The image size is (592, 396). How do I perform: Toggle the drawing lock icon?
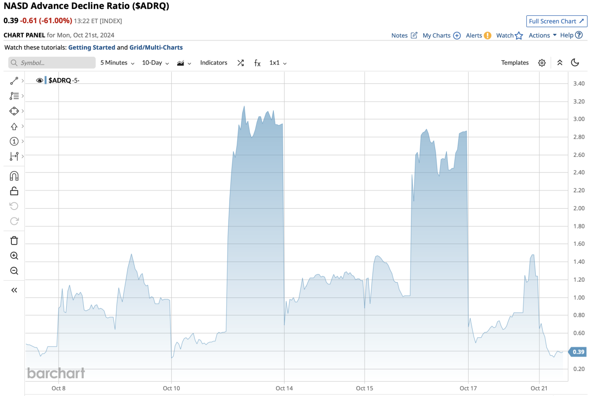pos(14,191)
